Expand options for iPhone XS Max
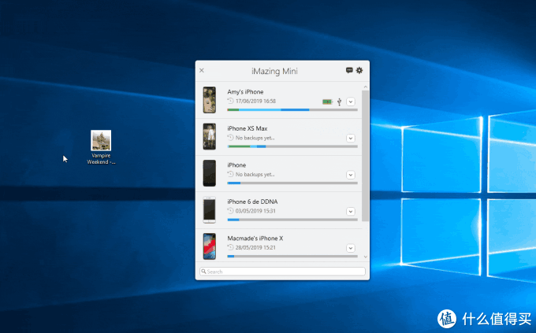This screenshot has height=333, width=536. click(x=351, y=138)
